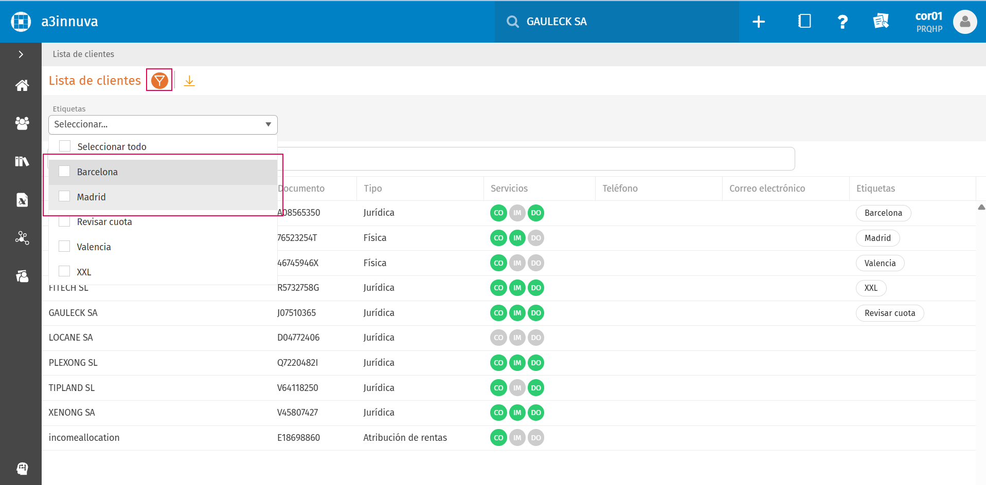
Task: Check the Valencia checkbox
Action: pyautogui.click(x=64, y=247)
